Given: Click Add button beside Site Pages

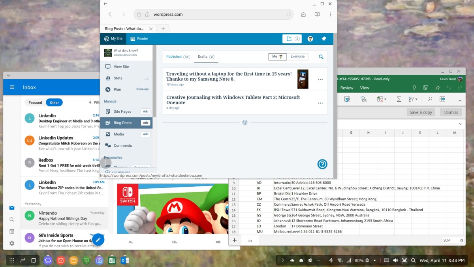Looking at the screenshot, I should coord(146,112).
